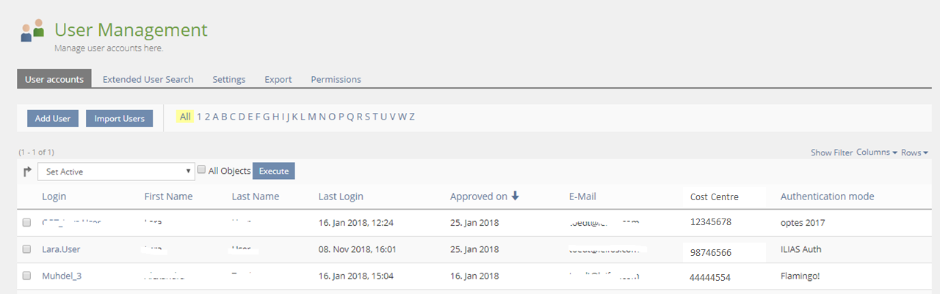Switch to the Extended User Search tab

pyautogui.click(x=148, y=79)
